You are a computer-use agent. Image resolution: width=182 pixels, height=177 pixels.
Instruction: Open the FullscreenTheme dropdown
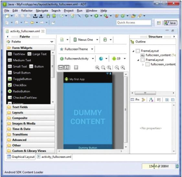[92, 49]
